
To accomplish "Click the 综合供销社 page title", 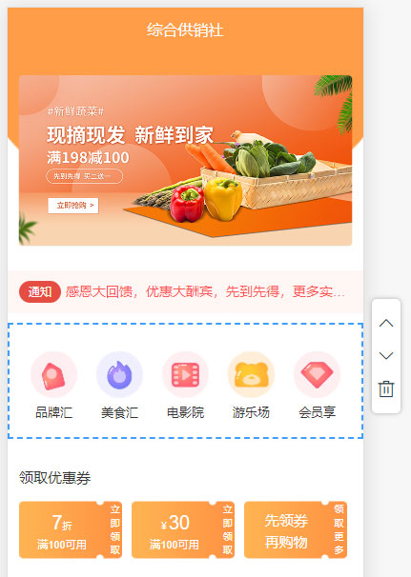I will 185,30.
